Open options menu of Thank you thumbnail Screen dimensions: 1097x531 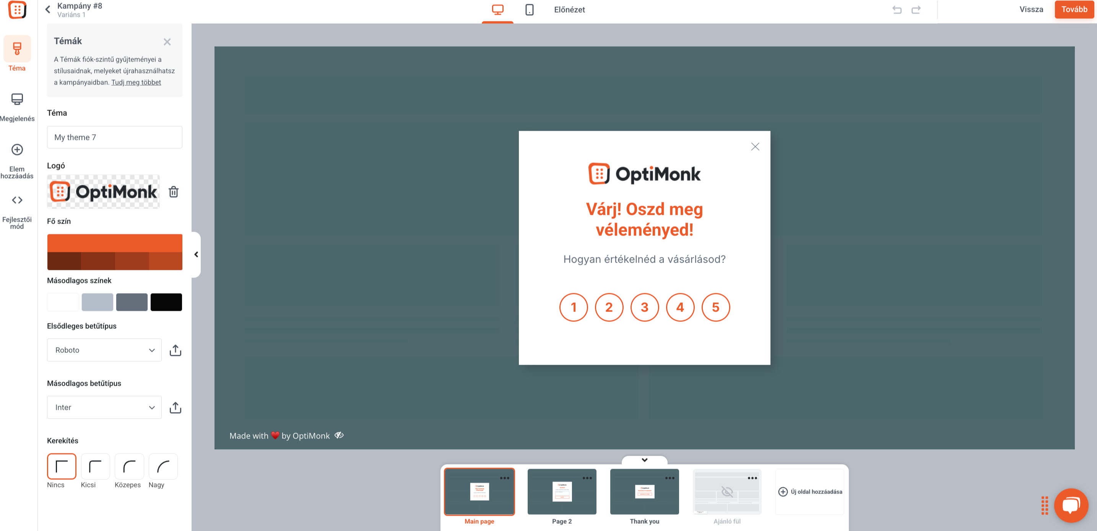pyautogui.click(x=670, y=478)
